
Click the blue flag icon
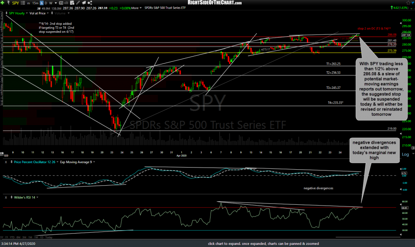412,3
